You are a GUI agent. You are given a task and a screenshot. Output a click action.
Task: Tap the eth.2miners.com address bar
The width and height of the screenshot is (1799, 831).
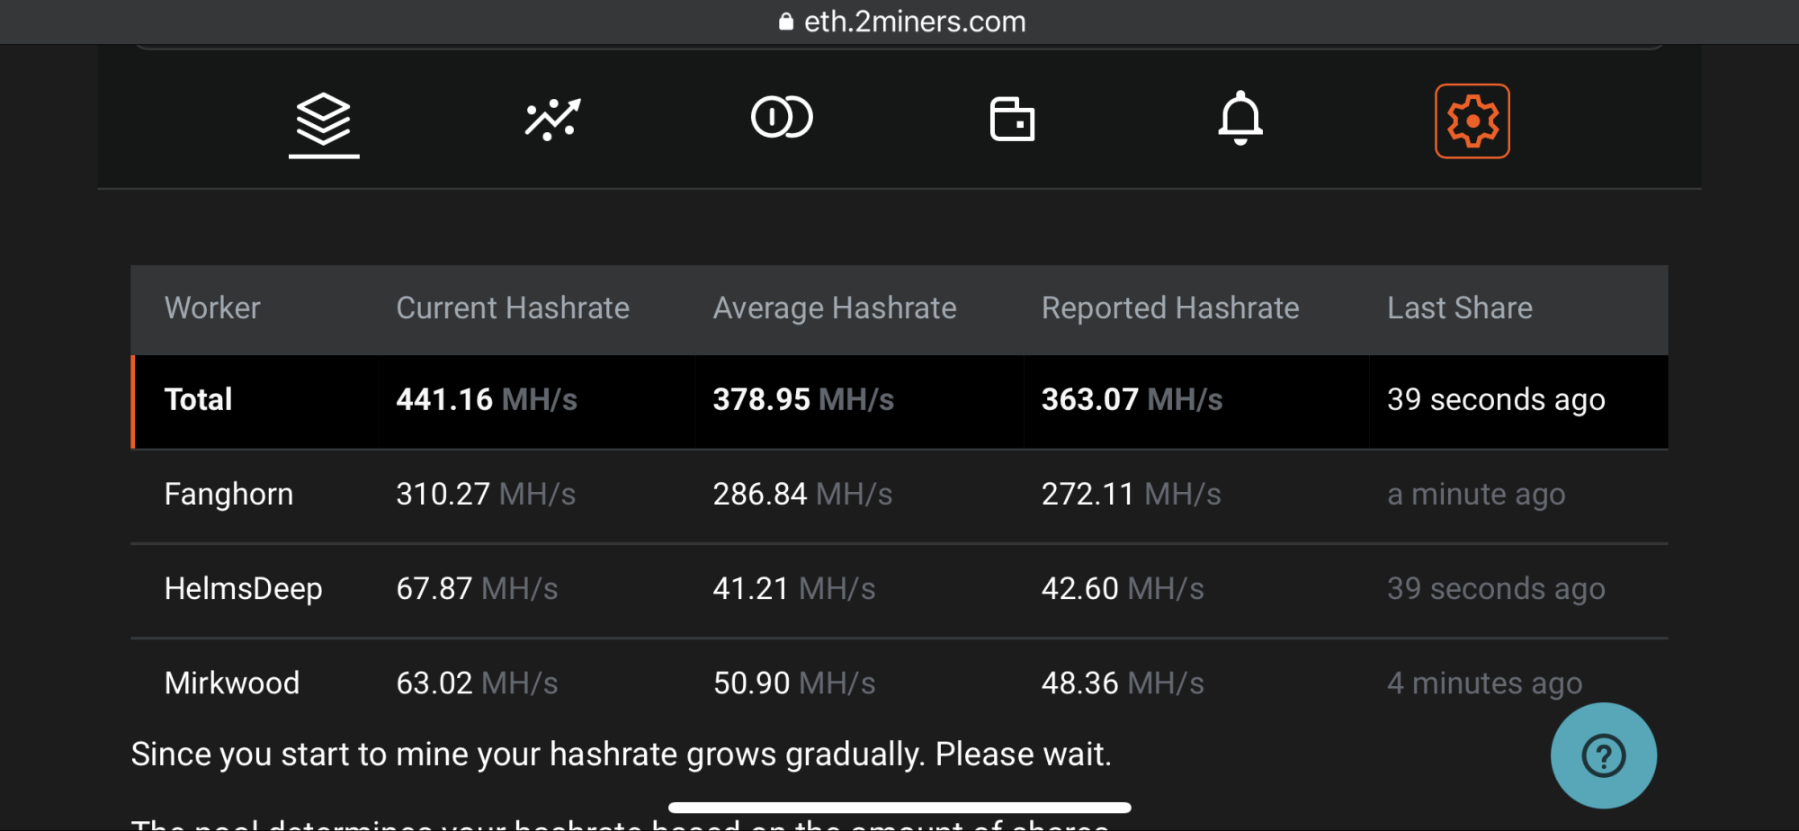coord(914,22)
